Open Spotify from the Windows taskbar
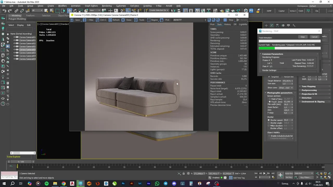Image resolution: width=333 pixels, height=187 pixels. (47, 184)
